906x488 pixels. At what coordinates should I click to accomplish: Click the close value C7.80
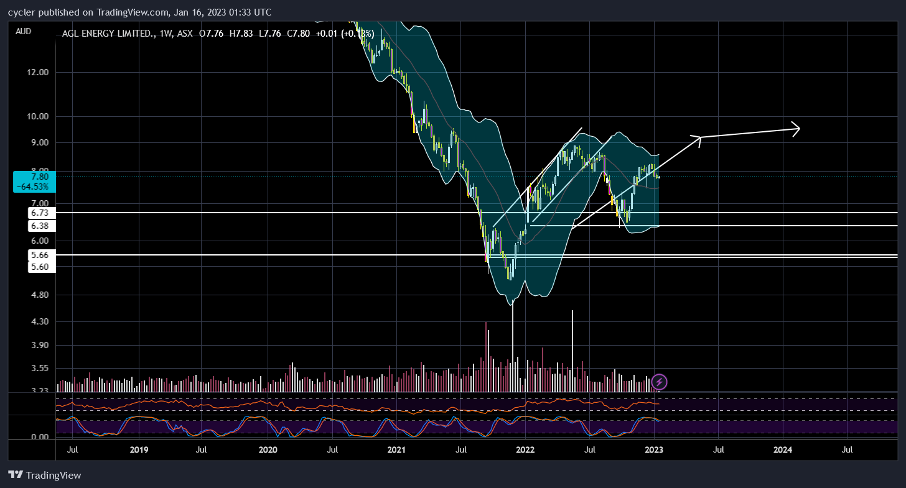tap(298, 34)
